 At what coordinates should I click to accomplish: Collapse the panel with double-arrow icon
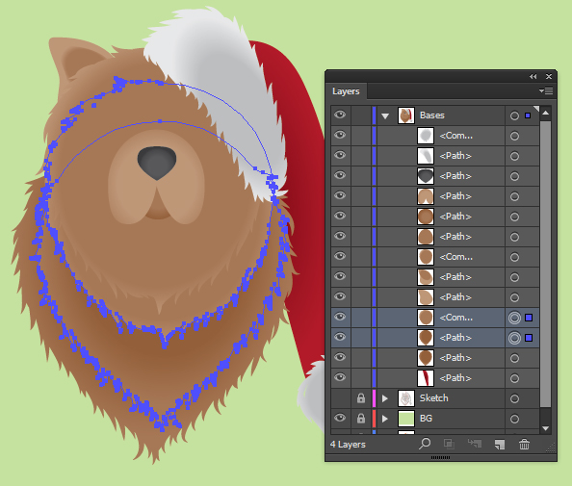(x=533, y=77)
